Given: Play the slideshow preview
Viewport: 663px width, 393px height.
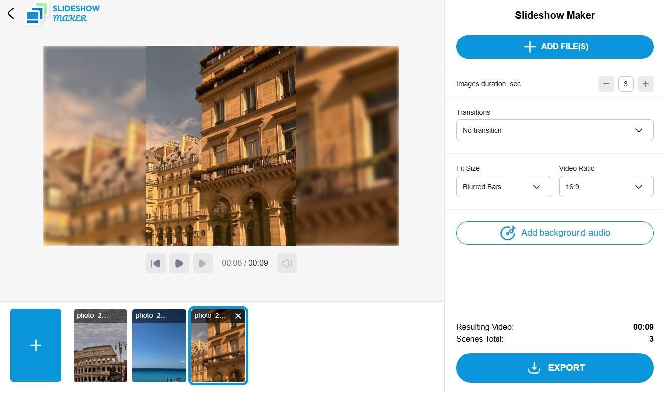Looking at the screenshot, I should coord(179,263).
